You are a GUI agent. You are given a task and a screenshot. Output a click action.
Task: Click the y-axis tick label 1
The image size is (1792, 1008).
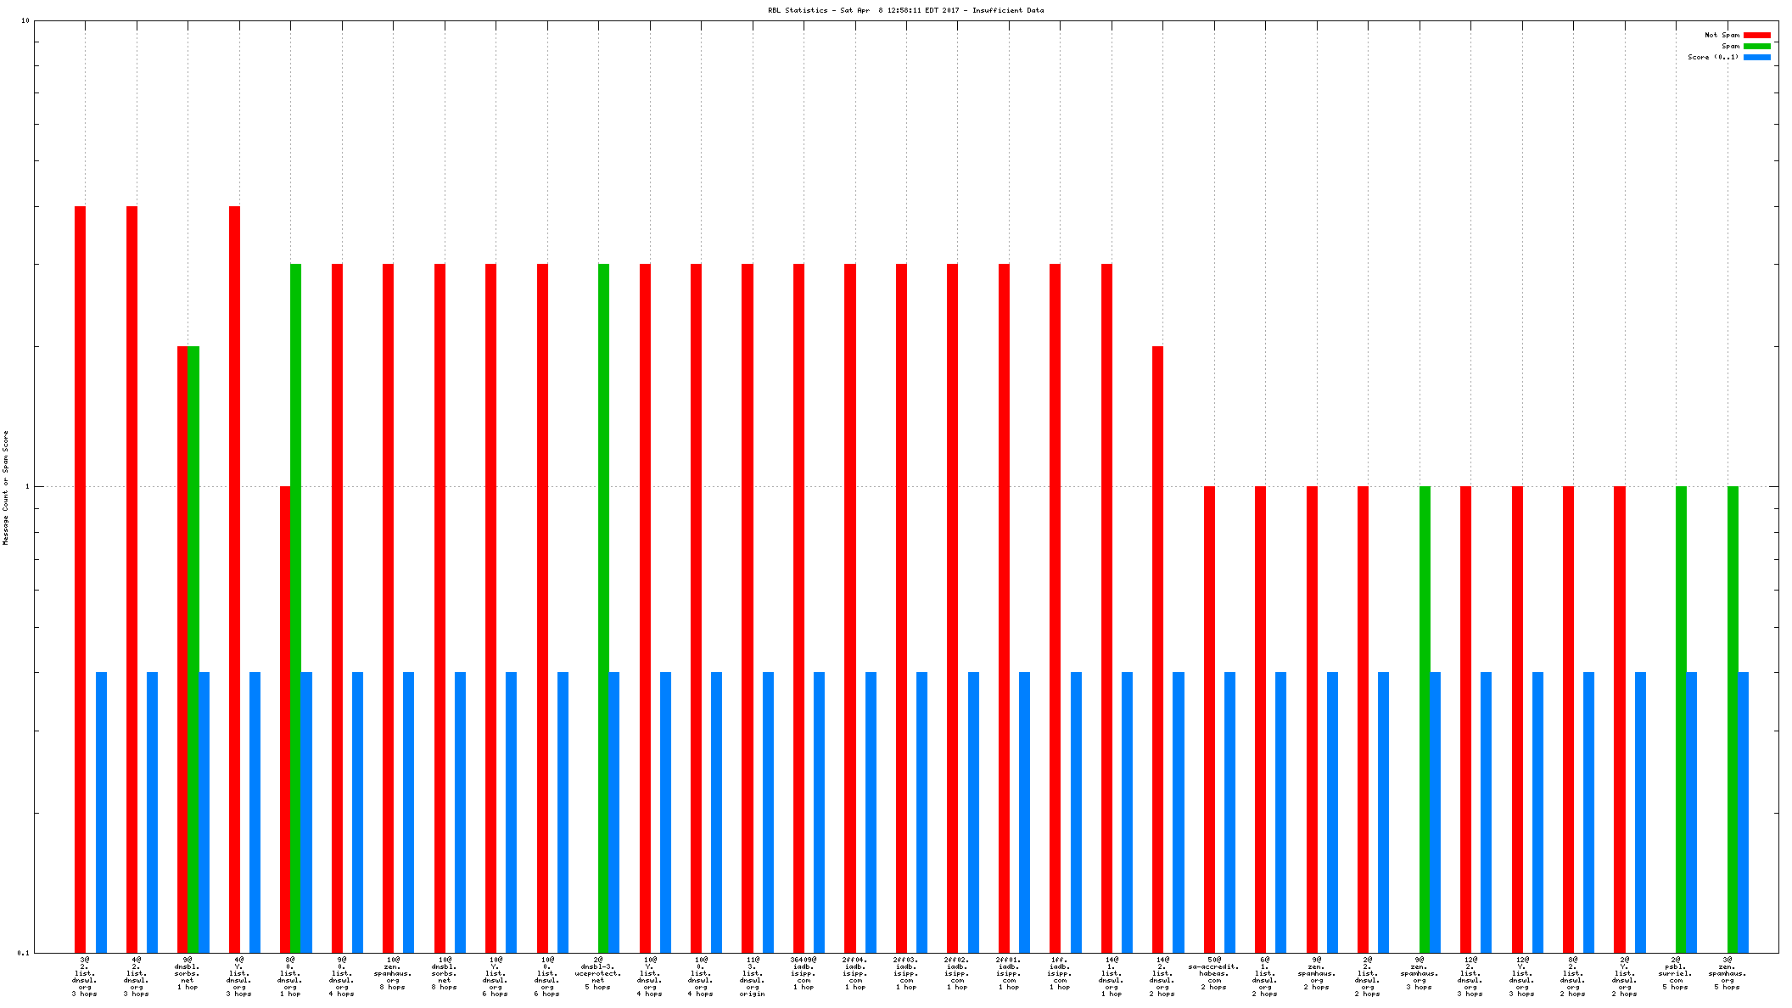tap(27, 487)
